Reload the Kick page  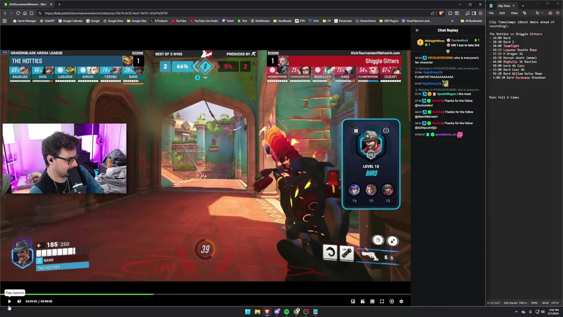click(18, 13)
